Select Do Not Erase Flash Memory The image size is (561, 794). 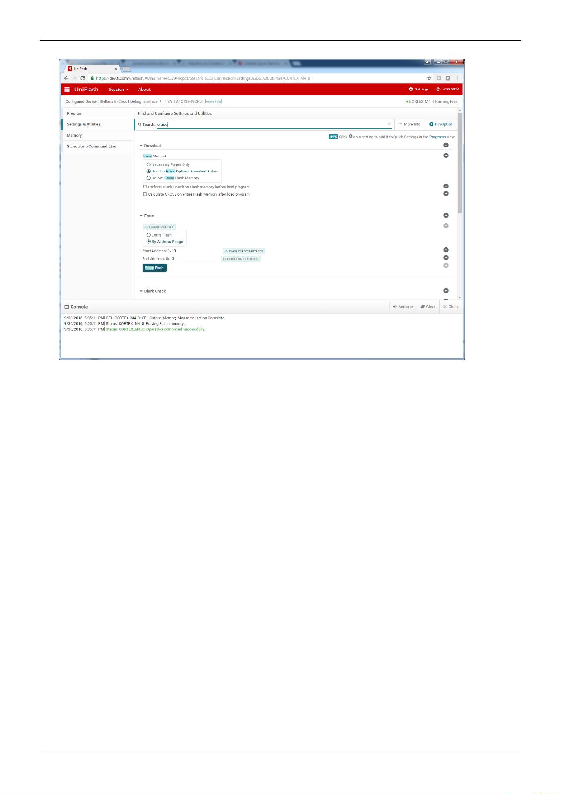pyautogui.click(x=149, y=178)
